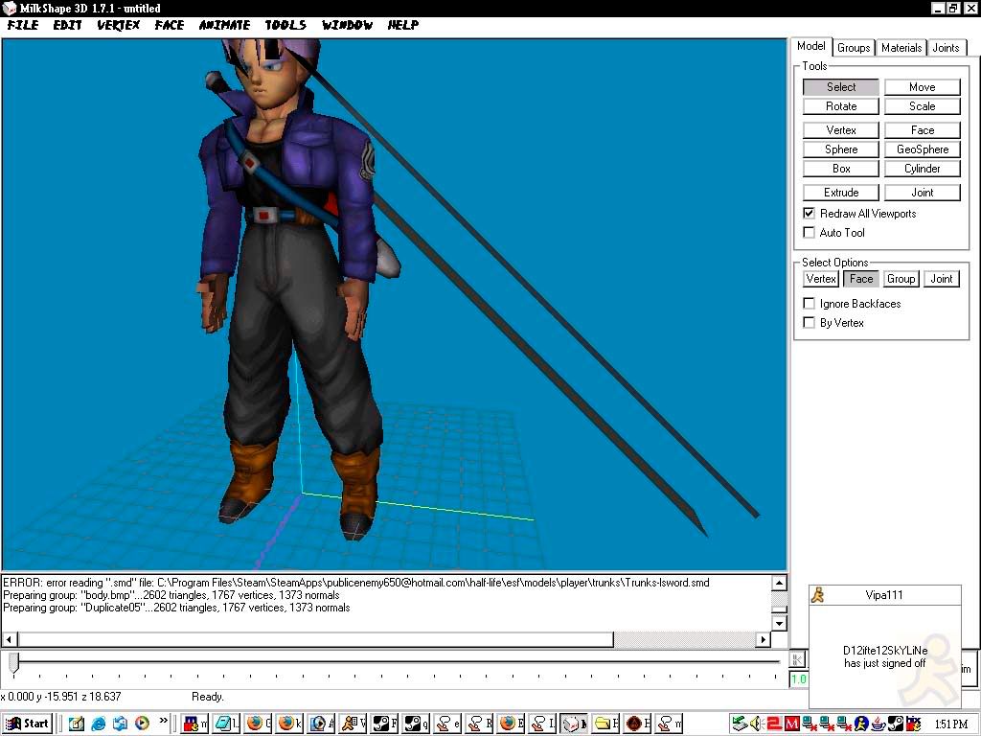Open the Windows Start menu
Image resolution: width=981 pixels, height=736 pixels.
point(27,724)
